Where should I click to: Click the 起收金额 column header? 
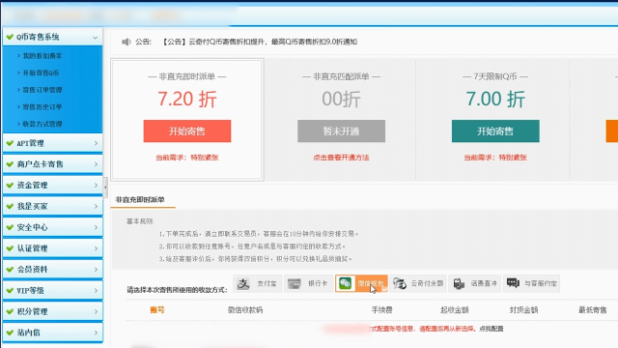(x=455, y=310)
